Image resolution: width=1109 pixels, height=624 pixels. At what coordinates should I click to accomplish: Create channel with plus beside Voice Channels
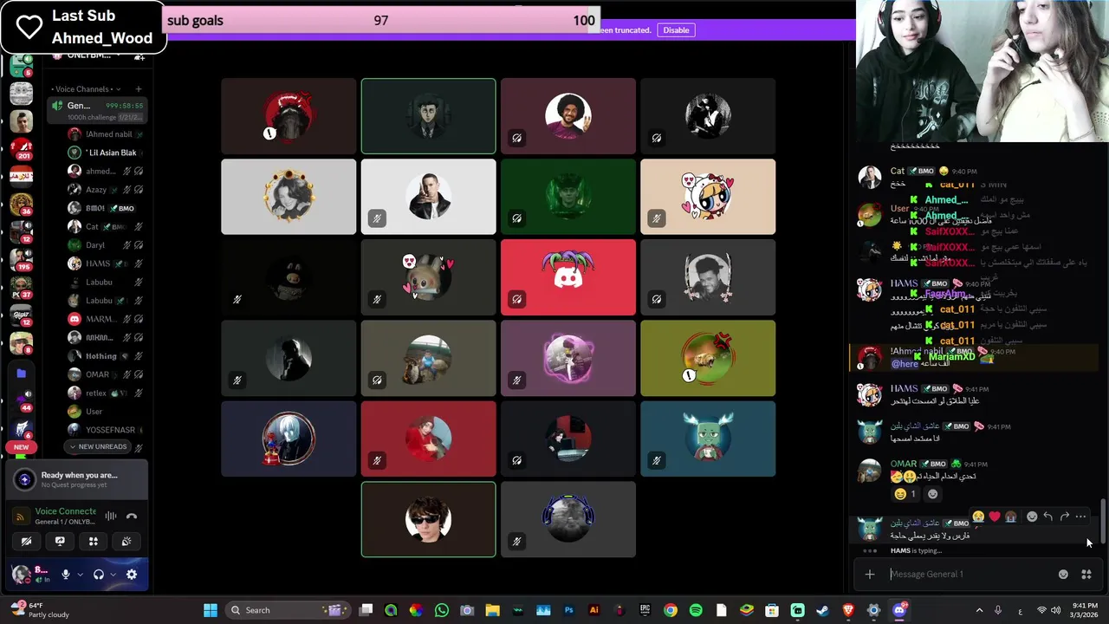[138, 88]
